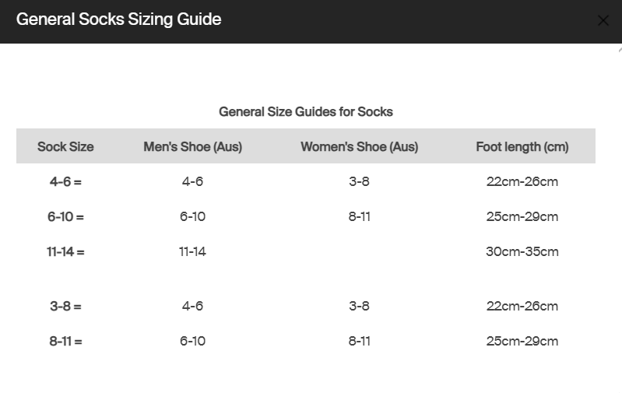The image size is (622, 393).
Task: Click the 6-10 = sock size row label
Action: click(x=65, y=216)
